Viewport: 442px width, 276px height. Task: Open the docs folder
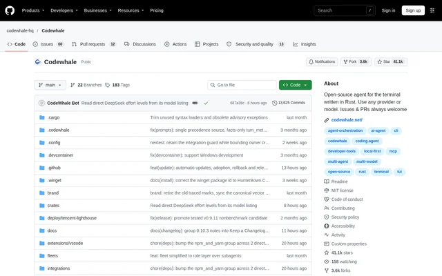coord(52,230)
